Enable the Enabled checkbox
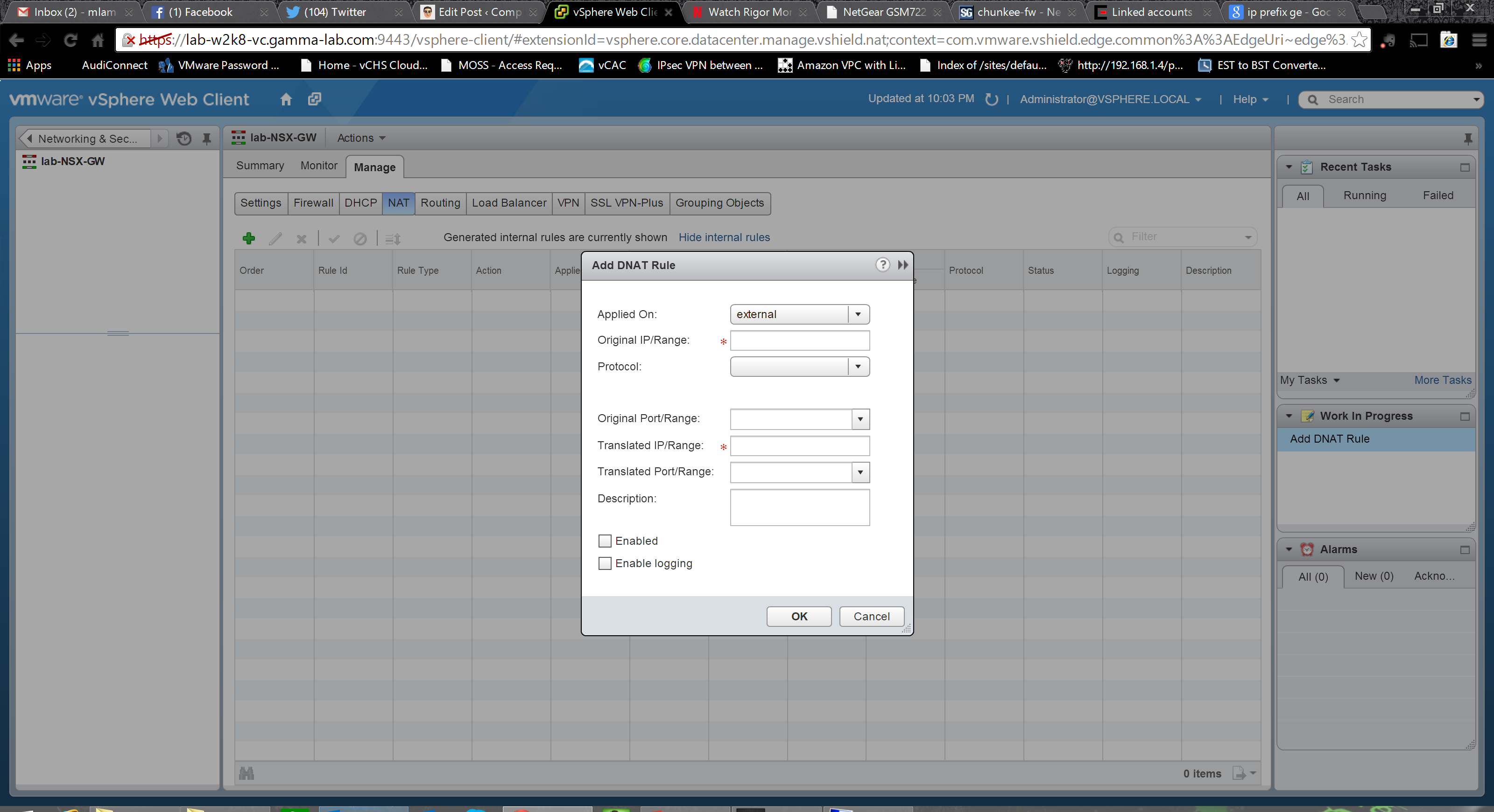Image resolution: width=1494 pixels, height=812 pixels. click(605, 541)
